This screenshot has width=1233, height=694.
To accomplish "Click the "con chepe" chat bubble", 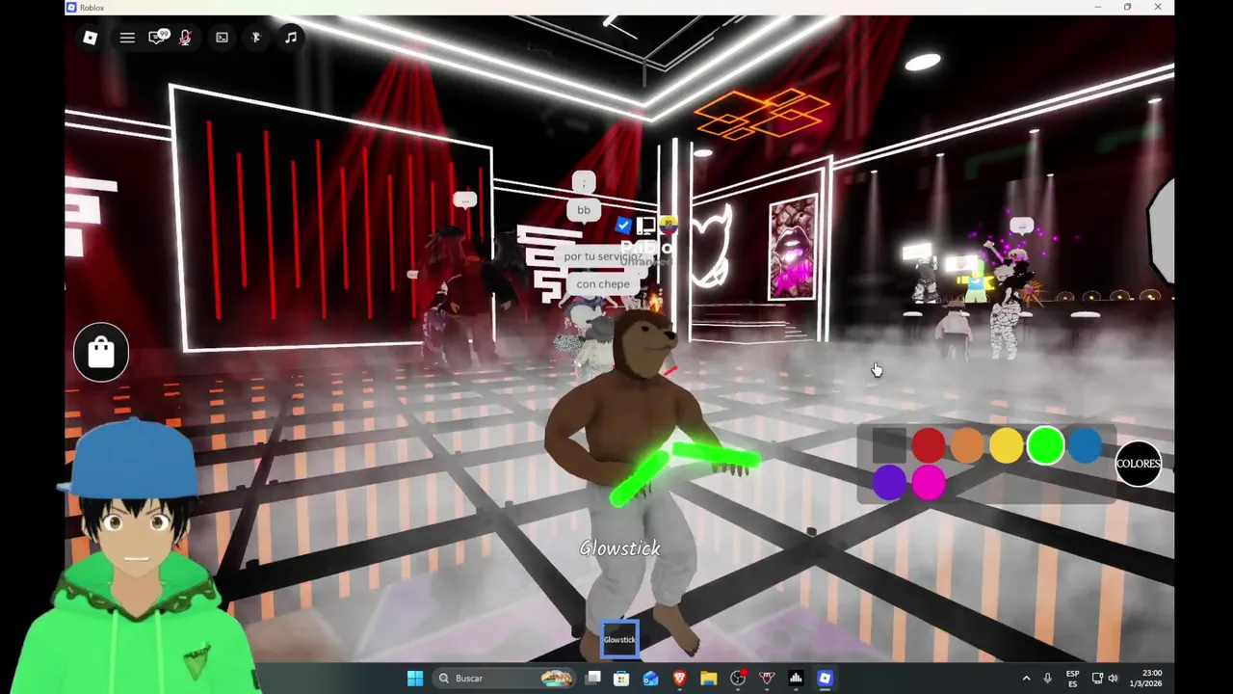I will point(603,284).
